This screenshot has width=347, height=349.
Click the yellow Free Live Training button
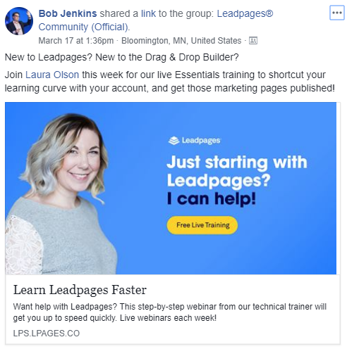coord(202,225)
